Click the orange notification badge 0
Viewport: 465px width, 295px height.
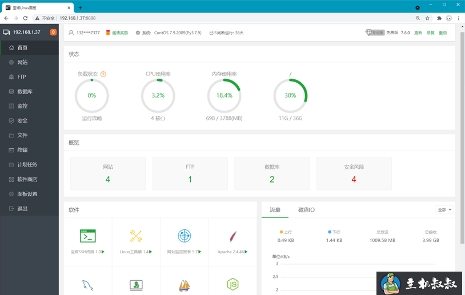[x=53, y=32]
